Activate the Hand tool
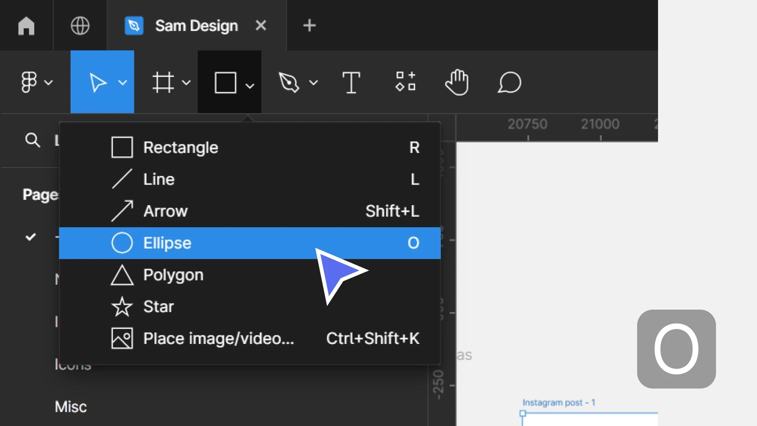Image resolution: width=757 pixels, height=426 pixels. point(457,82)
